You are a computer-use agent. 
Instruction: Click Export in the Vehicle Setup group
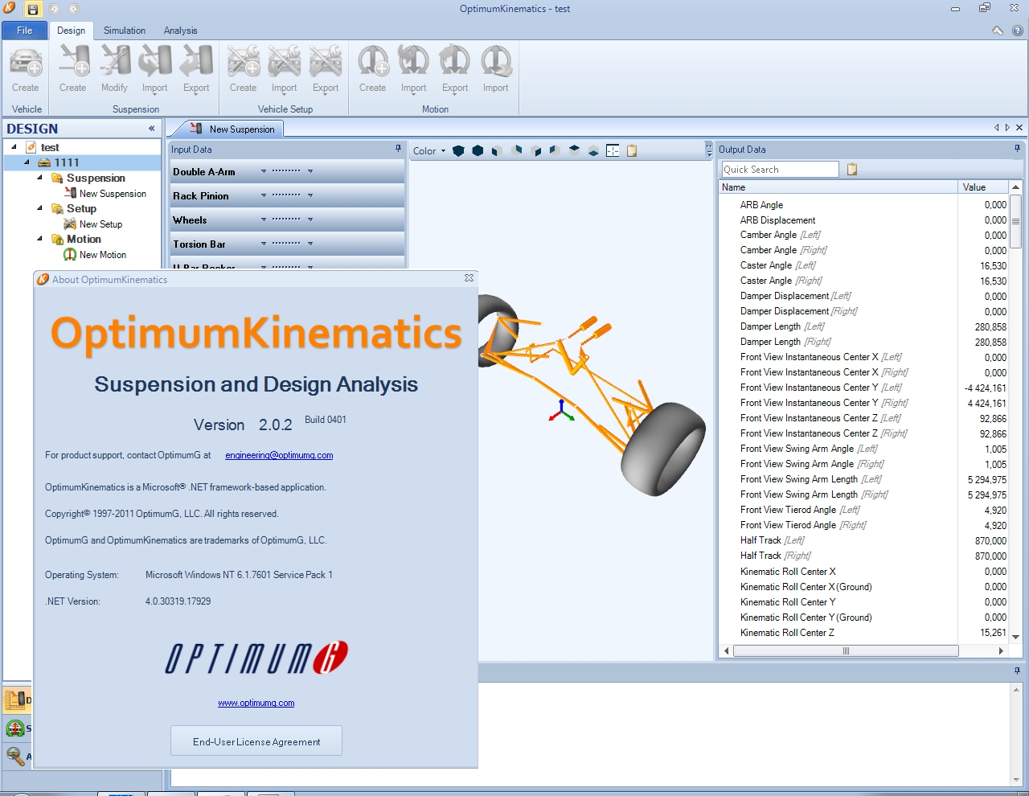[326, 69]
